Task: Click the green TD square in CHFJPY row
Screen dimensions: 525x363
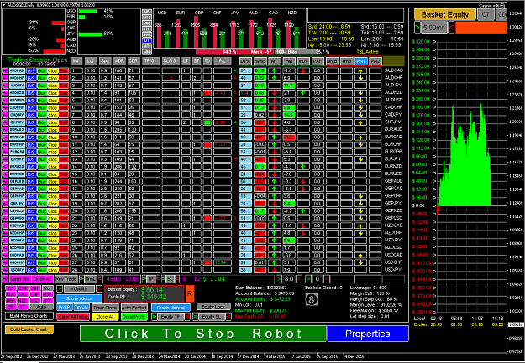Action: (207, 122)
